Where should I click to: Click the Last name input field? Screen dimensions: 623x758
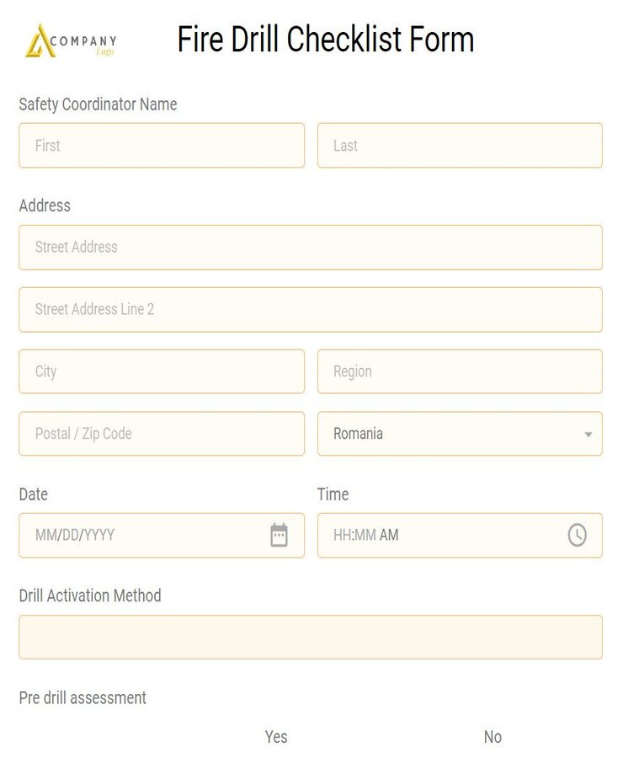click(460, 145)
